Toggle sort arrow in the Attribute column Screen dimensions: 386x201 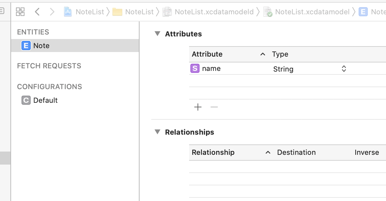263,54
